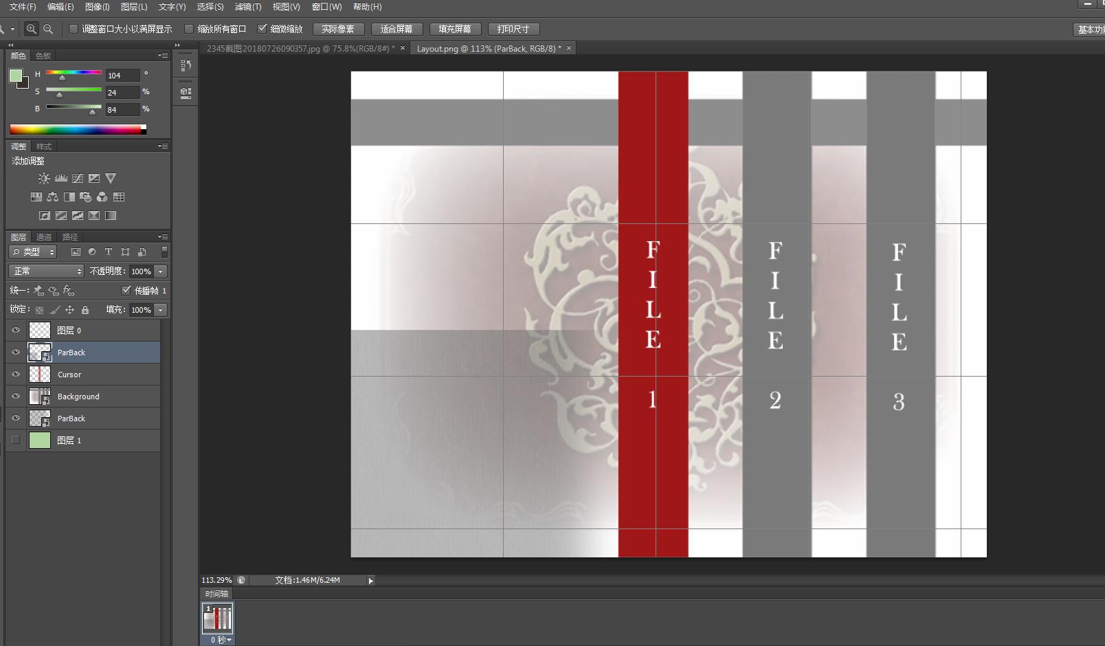Add a Levels adjustment layer
This screenshot has width=1105, height=646.
(61, 179)
